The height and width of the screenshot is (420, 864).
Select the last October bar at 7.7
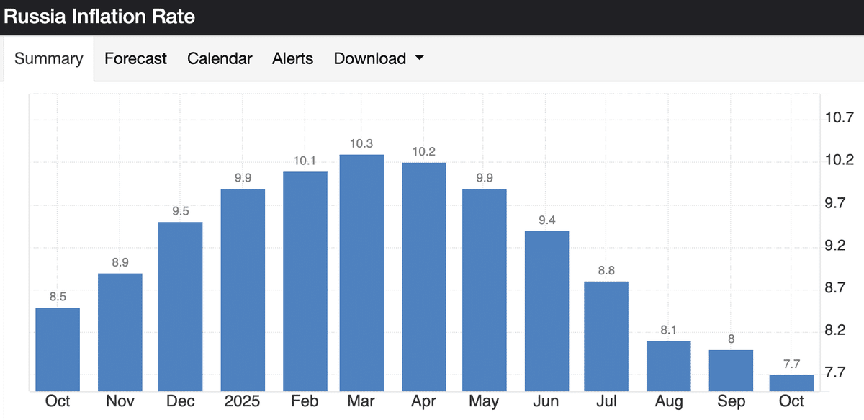791,383
